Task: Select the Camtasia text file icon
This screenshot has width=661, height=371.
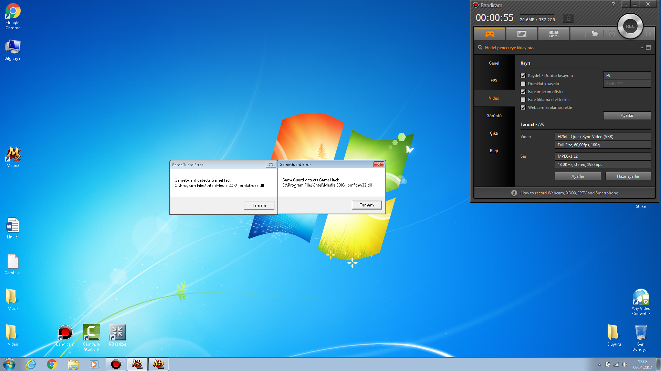Action: pos(13,264)
